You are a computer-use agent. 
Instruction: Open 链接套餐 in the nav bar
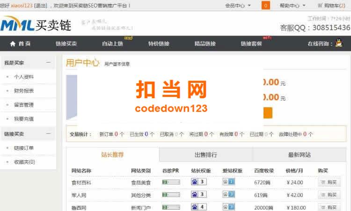click(251, 44)
